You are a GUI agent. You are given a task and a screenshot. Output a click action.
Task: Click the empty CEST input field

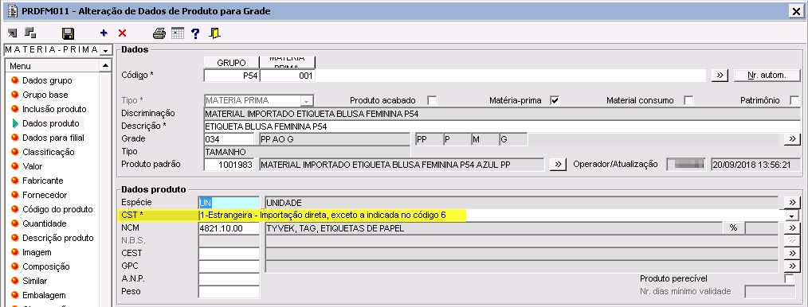229,253
